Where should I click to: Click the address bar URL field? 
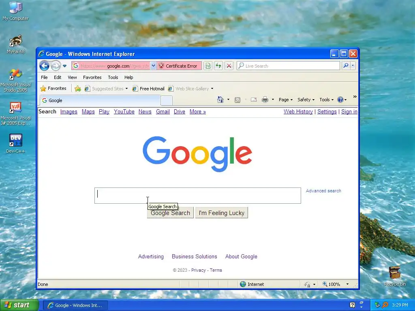coord(114,66)
